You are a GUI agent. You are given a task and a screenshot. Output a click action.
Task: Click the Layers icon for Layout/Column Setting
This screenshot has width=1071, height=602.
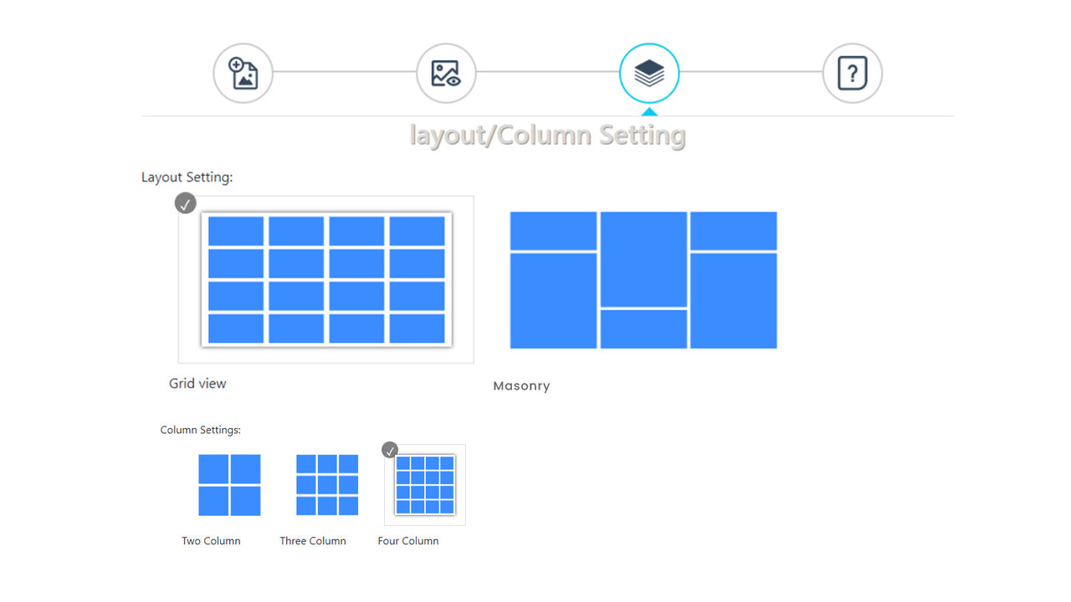click(x=649, y=73)
